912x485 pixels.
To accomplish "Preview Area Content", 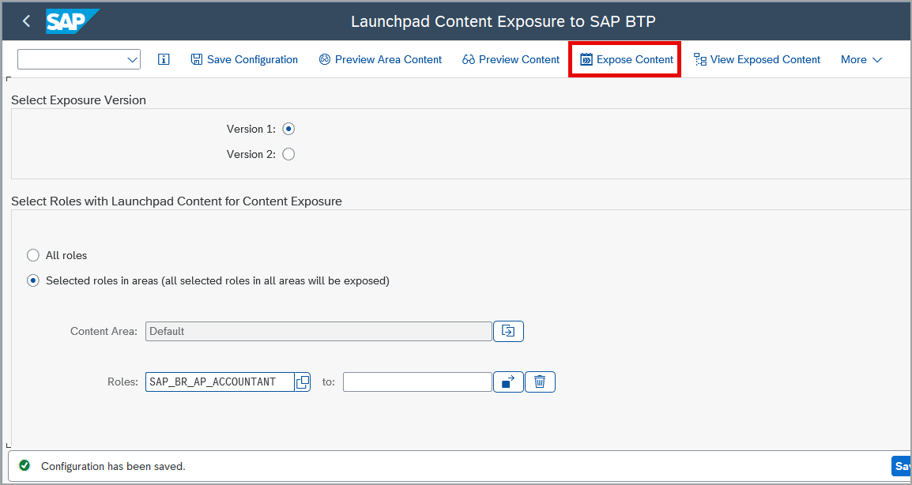I will (380, 59).
